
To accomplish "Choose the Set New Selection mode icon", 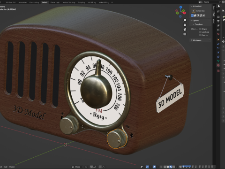I will point(192,15).
